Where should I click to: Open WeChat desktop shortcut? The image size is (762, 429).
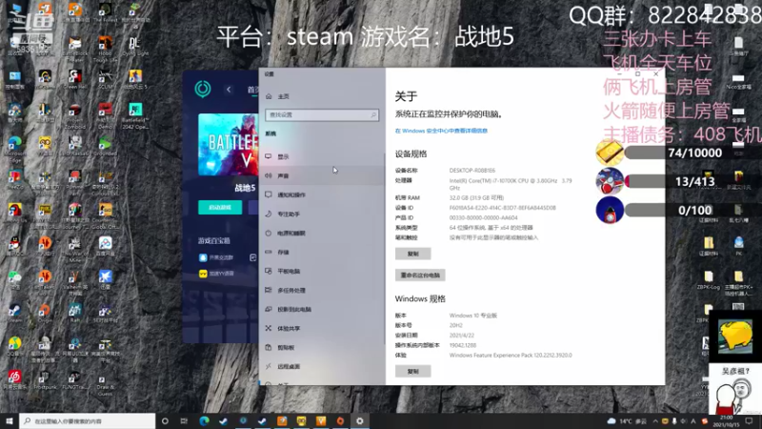click(x=14, y=279)
